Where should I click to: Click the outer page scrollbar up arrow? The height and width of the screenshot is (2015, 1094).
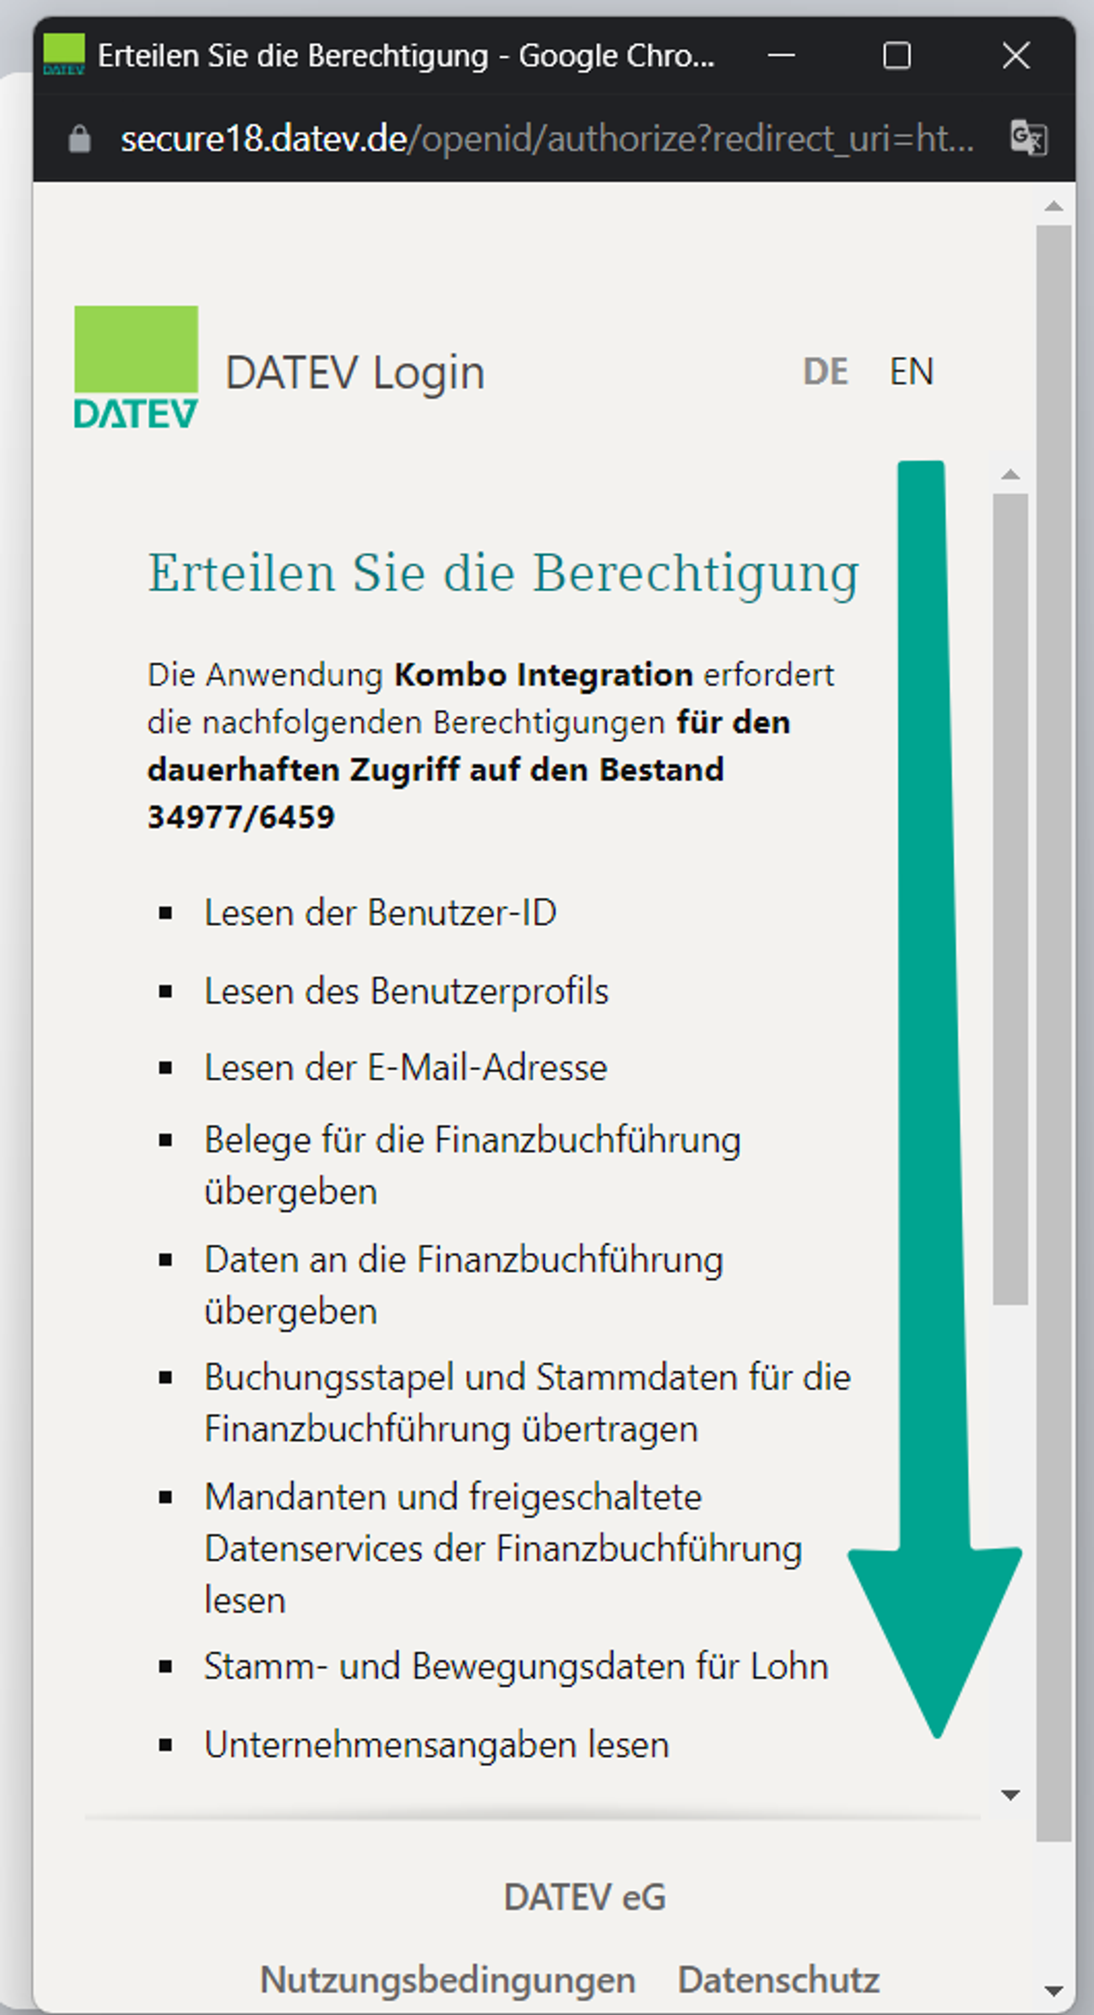pyautogui.click(x=1054, y=206)
